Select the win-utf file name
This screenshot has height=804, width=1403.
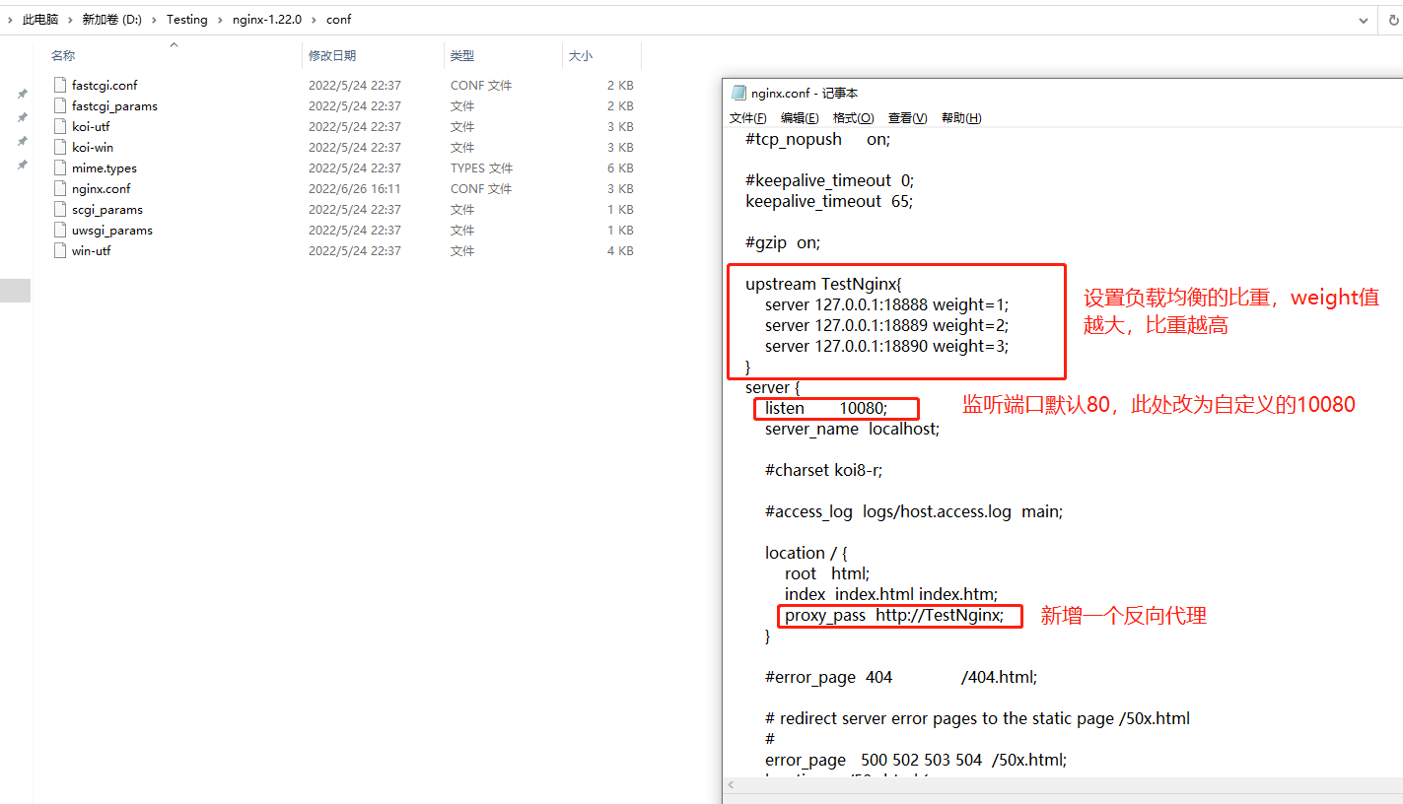pos(91,251)
